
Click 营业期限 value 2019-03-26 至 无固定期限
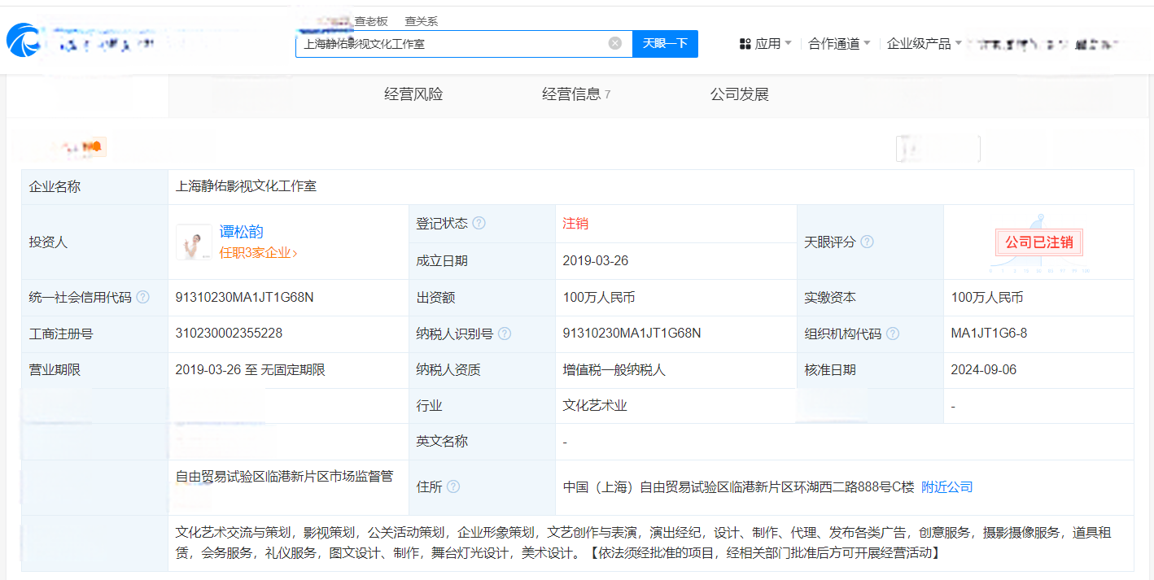click(x=251, y=369)
